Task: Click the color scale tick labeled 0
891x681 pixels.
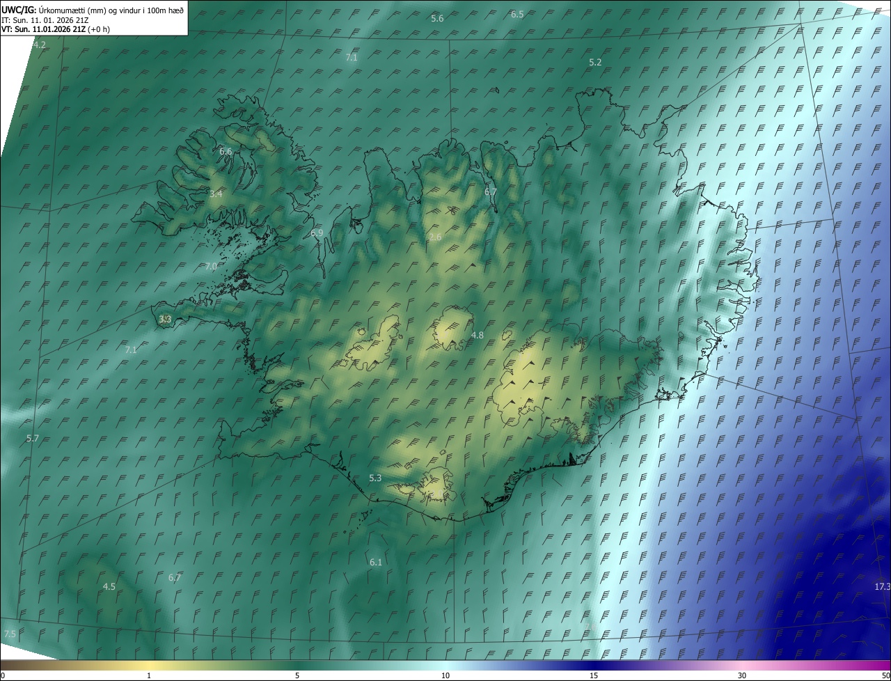Action: click(x=3, y=676)
